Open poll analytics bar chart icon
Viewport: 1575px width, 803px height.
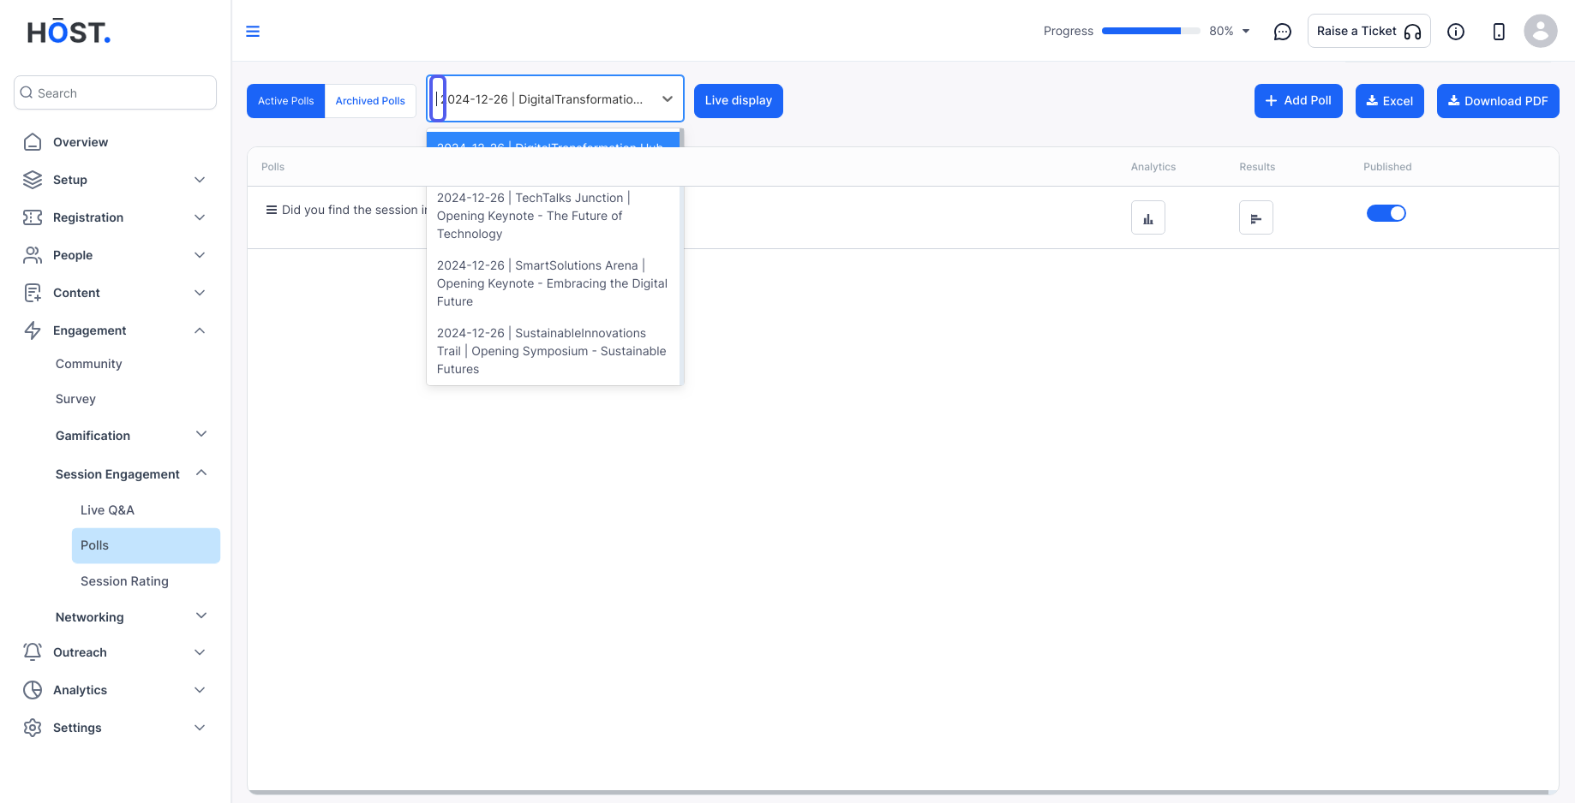(1148, 217)
